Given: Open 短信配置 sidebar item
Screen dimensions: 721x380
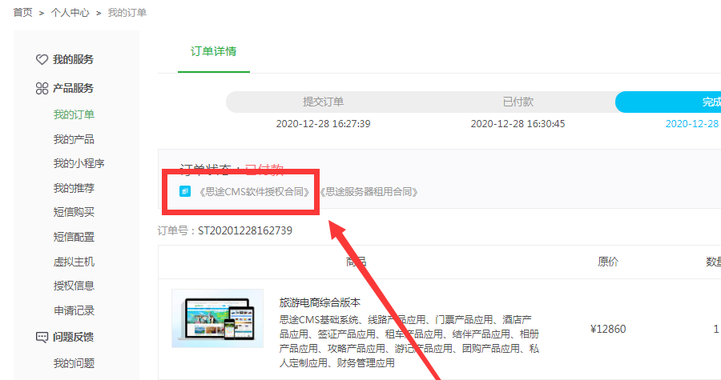Looking at the screenshot, I should point(74,238).
